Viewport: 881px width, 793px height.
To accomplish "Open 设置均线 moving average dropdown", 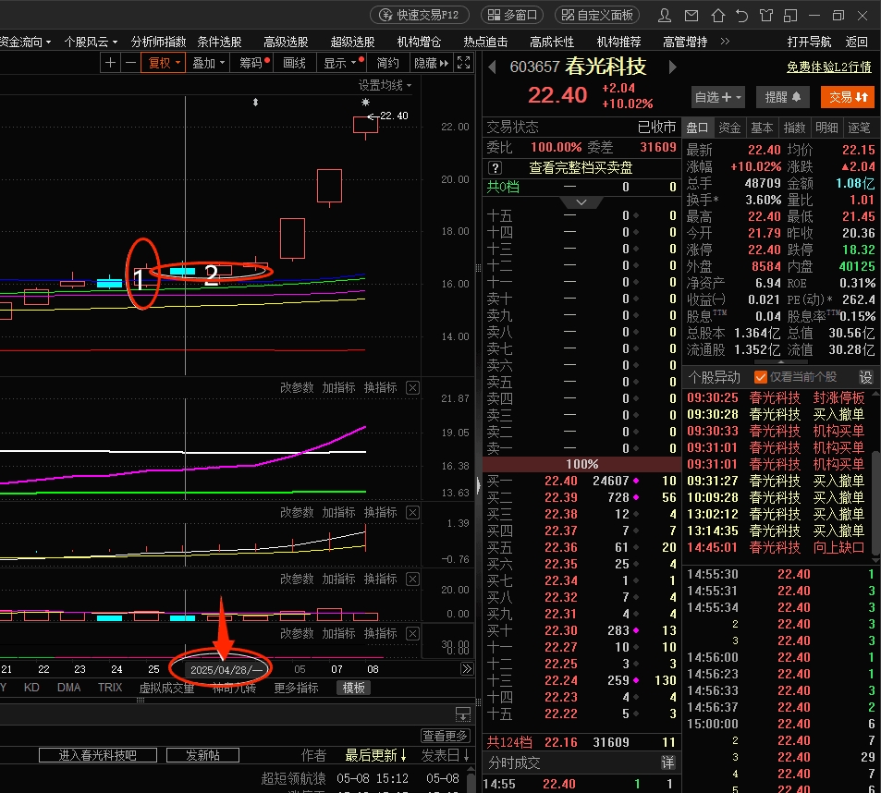I will pos(385,85).
